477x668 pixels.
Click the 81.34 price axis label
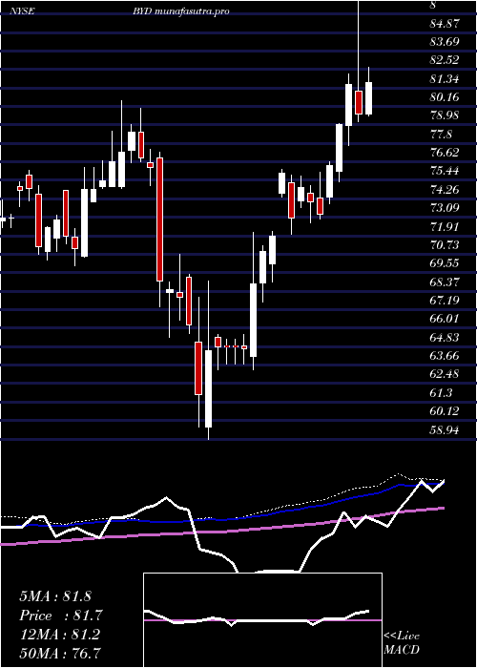click(445, 79)
